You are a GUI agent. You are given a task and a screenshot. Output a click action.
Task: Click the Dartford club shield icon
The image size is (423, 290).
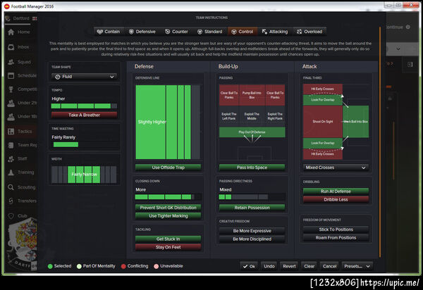click(x=8, y=18)
